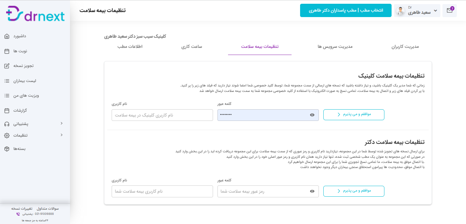Click the نوبت ها calendar icon
466x224 pixels.
coord(7,51)
